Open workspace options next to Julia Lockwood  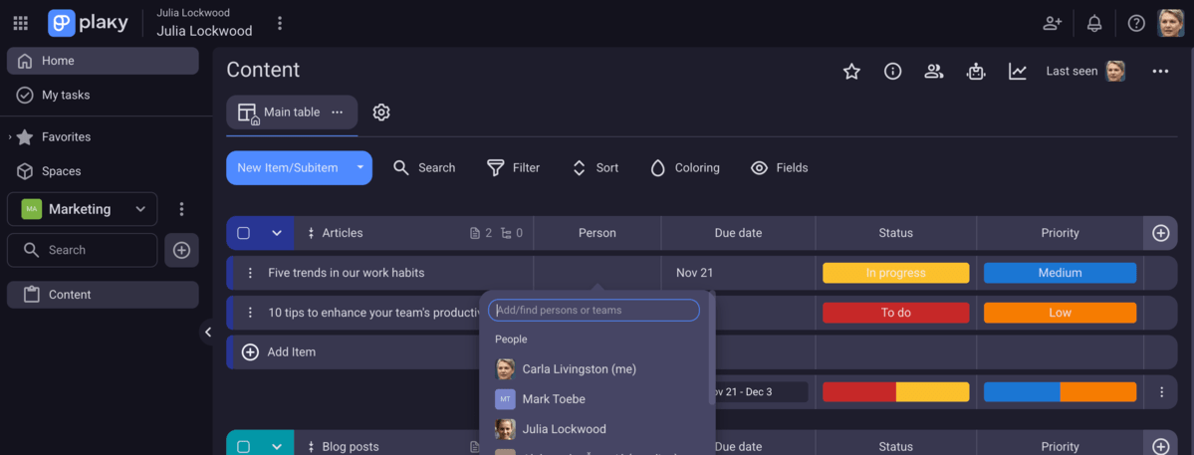tap(280, 23)
